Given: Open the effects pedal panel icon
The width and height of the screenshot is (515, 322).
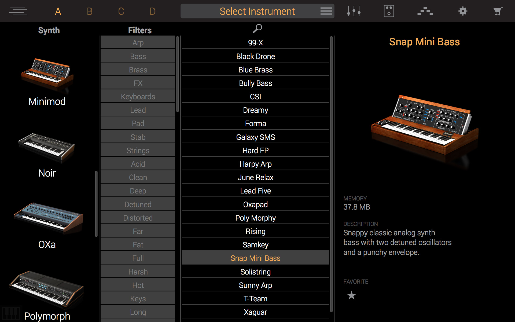Looking at the screenshot, I should click(x=389, y=11).
